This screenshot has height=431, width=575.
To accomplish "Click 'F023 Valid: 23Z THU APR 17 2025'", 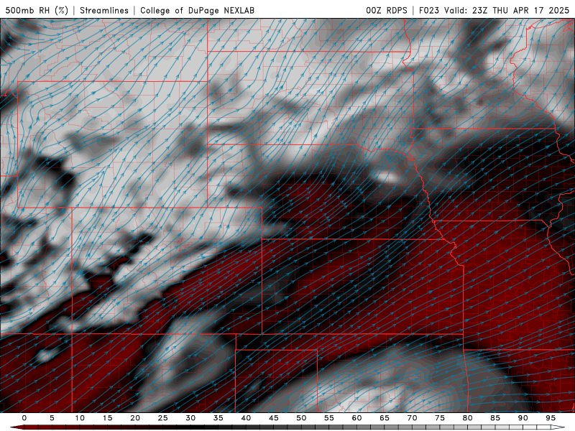I will pyautogui.click(x=494, y=10).
